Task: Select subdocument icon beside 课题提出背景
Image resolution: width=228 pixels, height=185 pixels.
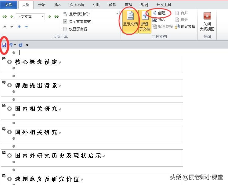Action: pos(4,82)
